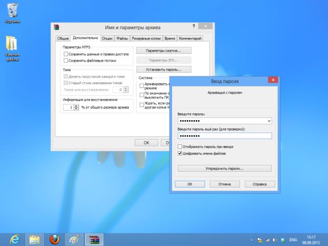Toggle По окончании выключить ПК checkbox
328x246 pixels.
(x=142, y=95)
